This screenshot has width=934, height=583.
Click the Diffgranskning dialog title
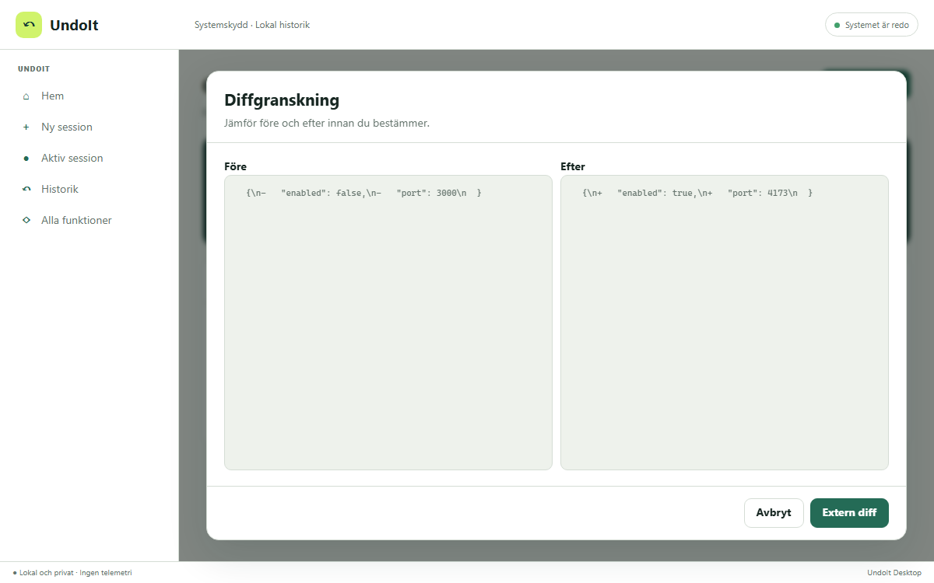click(x=282, y=100)
